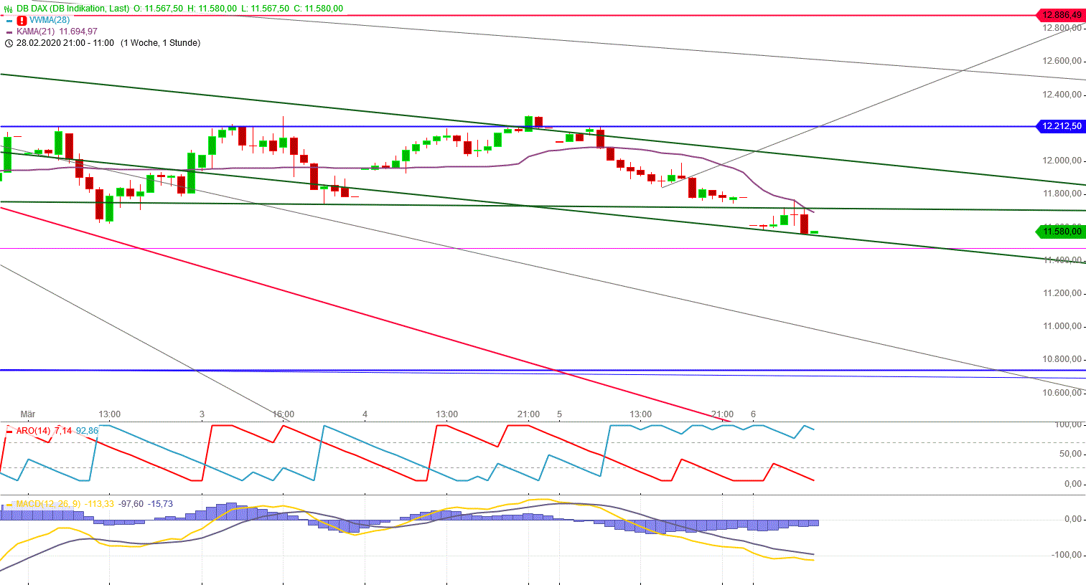Click the 10.800,00 price axis label

pyautogui.click(x=1062, y=360)
